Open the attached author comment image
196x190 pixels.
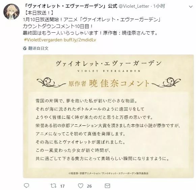(x=108, y=116)
